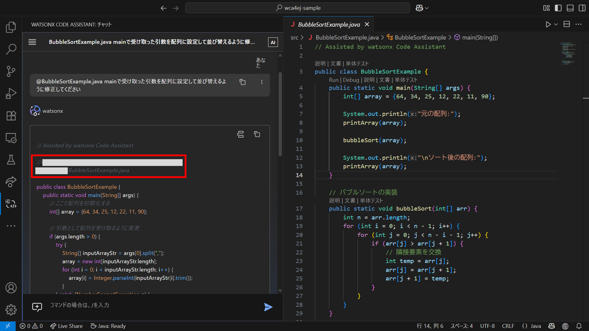Start new chat conversation icon
Screen dimensions: 589x331
(x=37, y=307)
